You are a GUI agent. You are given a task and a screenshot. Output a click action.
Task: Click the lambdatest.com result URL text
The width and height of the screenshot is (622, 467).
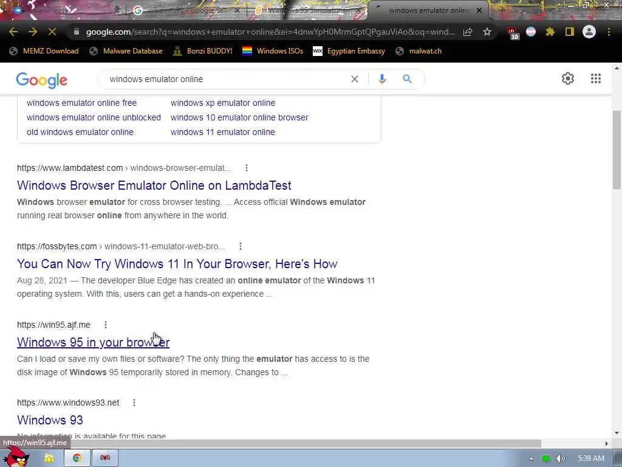pos(124,168)
